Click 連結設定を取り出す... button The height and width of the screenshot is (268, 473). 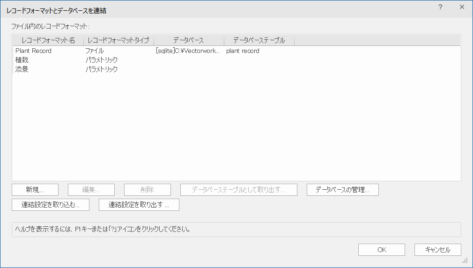point(139,205)
